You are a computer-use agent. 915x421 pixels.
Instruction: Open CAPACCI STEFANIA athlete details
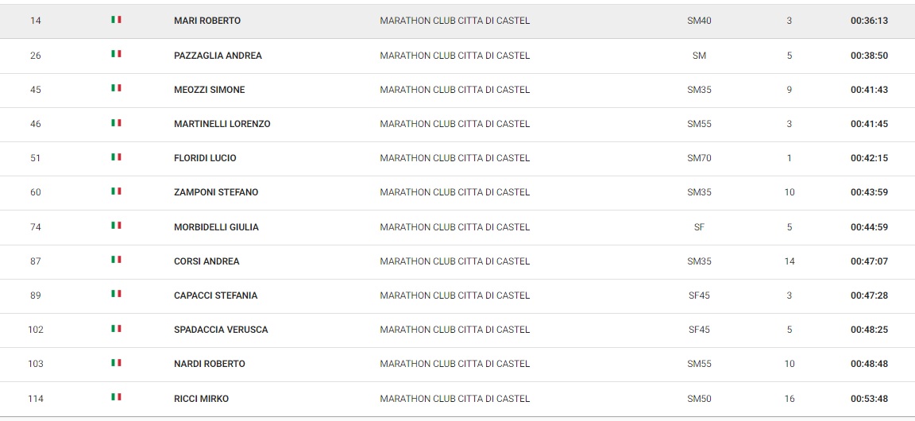point(215,295)
